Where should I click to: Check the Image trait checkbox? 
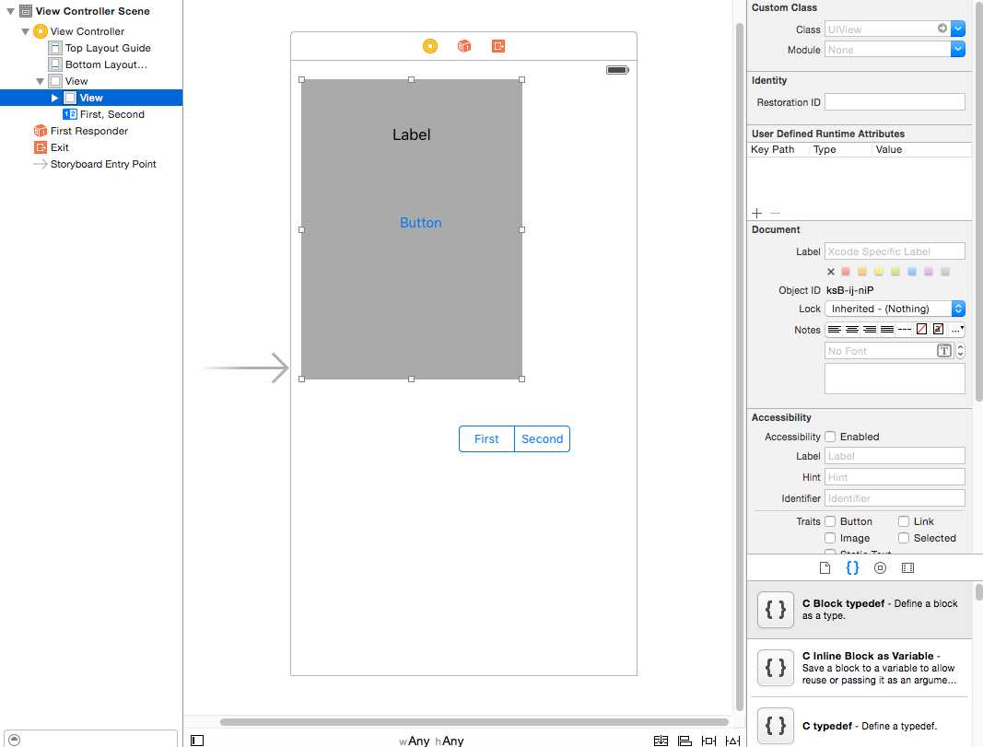tap(830, 538)
